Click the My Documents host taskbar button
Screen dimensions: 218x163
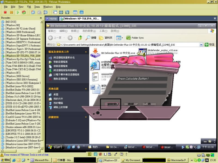pyautogui.click(x=132, y=160)
